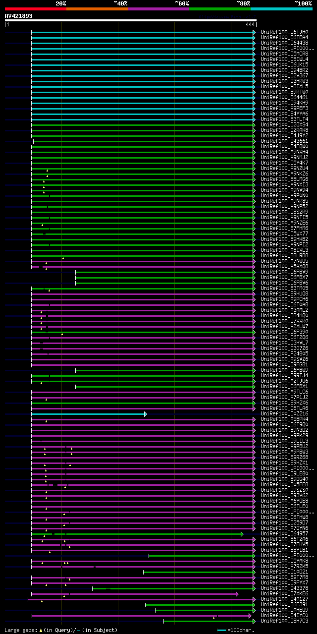The height and width of the screenshot is (634, 317).
Task: Open hit UniRef100_Q05FE8
Action: (x=284, y=484)
